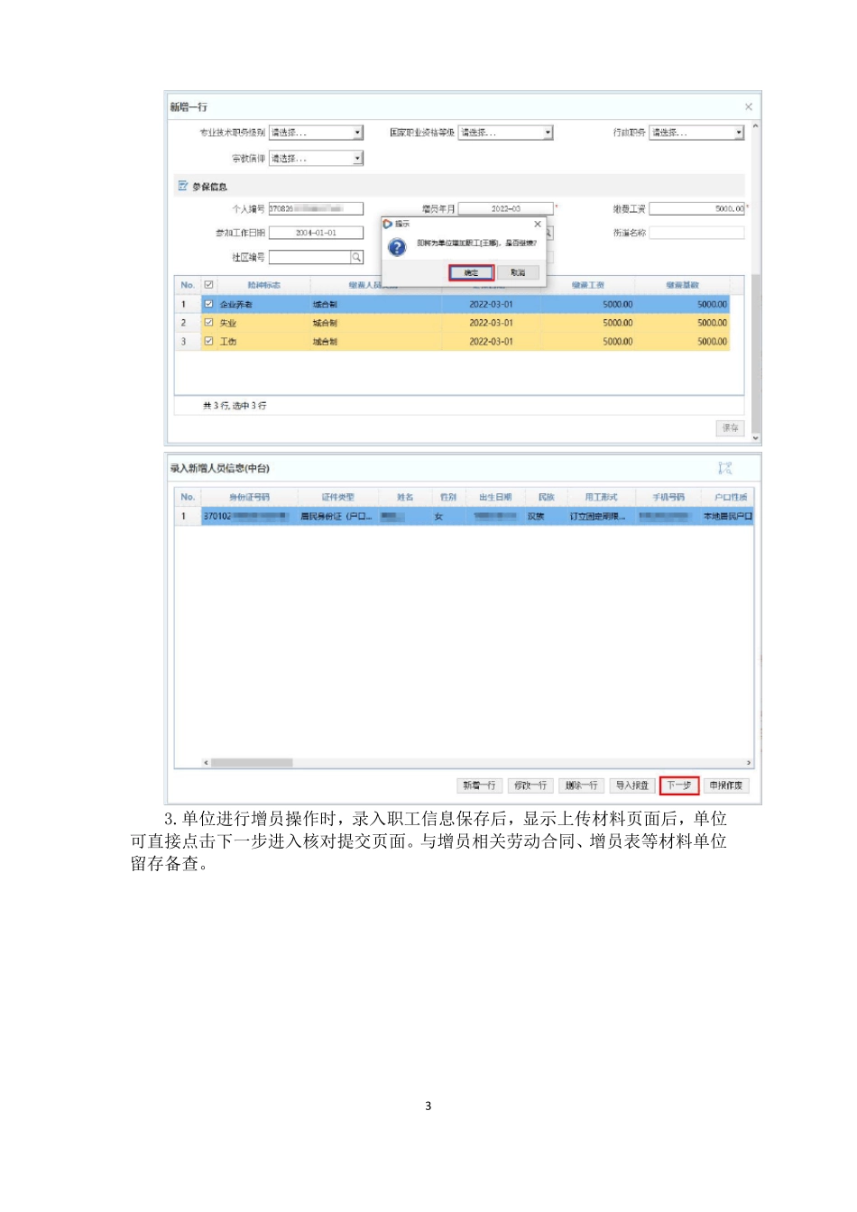
Task: Click the 性别 column header
Action: (448, 497)
